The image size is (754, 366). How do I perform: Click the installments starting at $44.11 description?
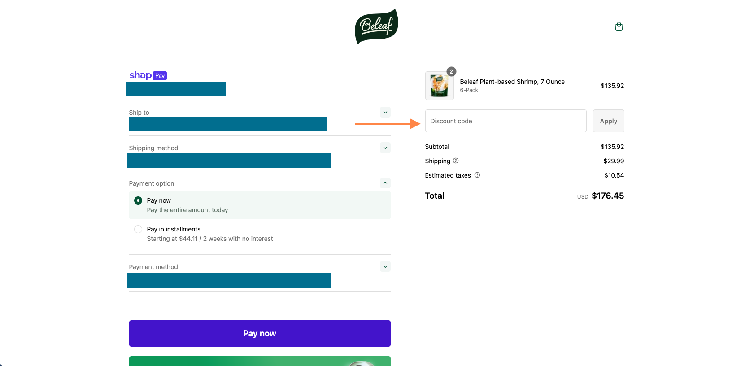(x=210, y=239)
